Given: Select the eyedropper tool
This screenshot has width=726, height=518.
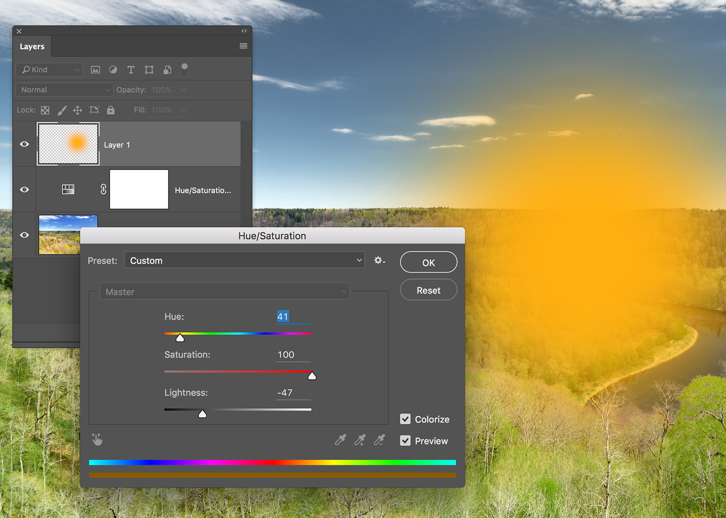Looking at the screenshot, I should [340, 440].
